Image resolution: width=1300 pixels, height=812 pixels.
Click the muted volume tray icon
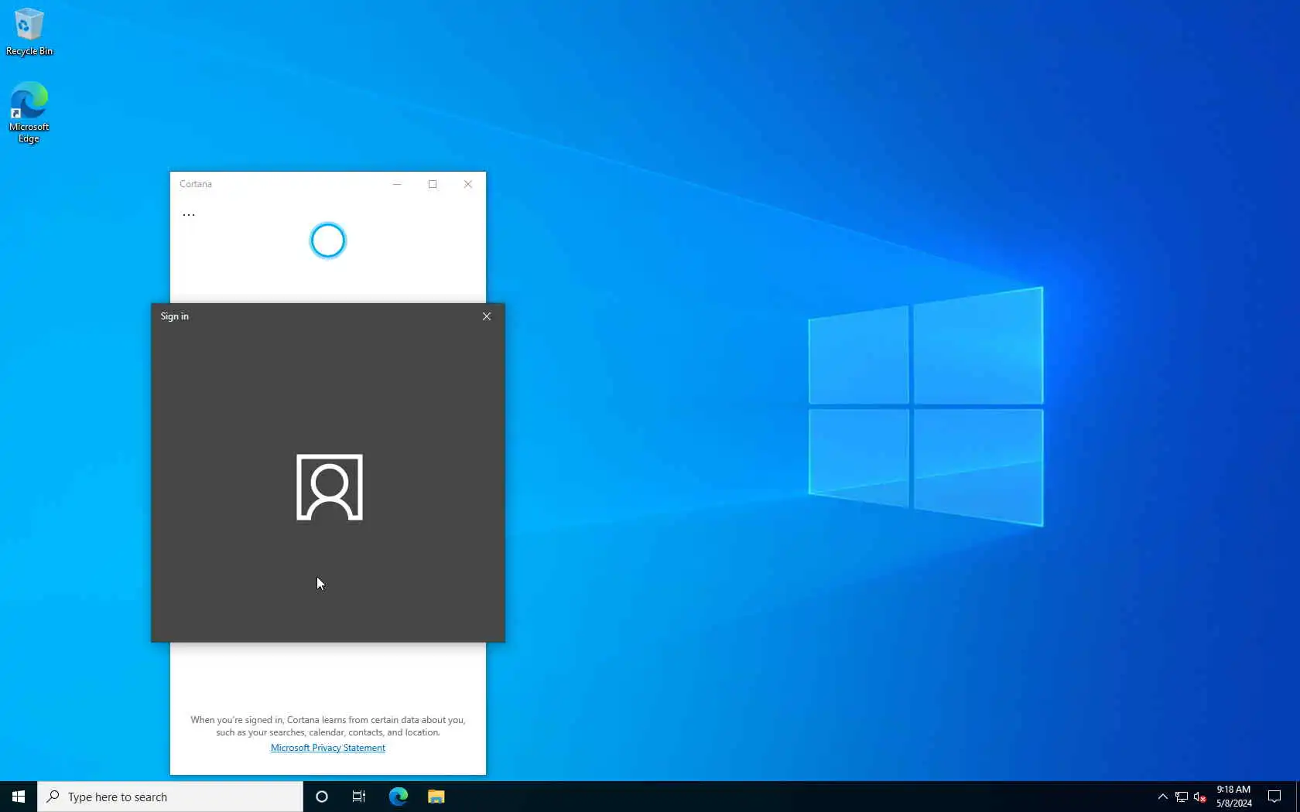(1200, 797)
